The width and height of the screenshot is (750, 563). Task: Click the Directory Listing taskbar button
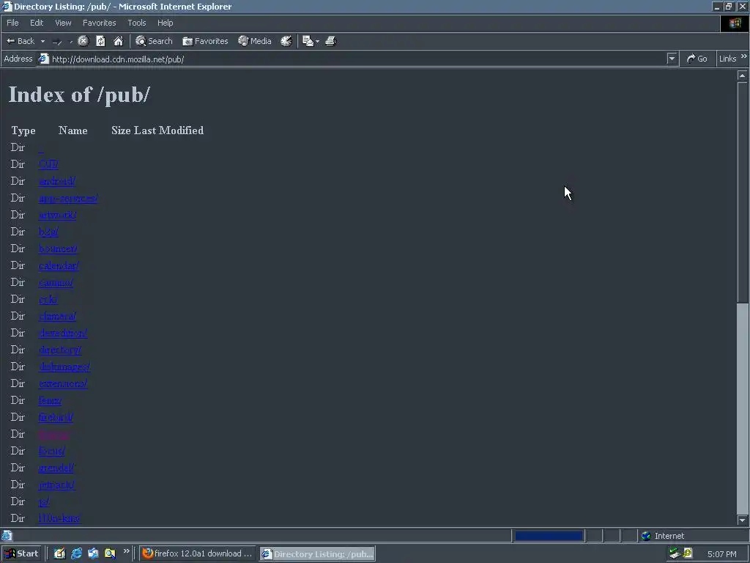click(x=318, y=554)
